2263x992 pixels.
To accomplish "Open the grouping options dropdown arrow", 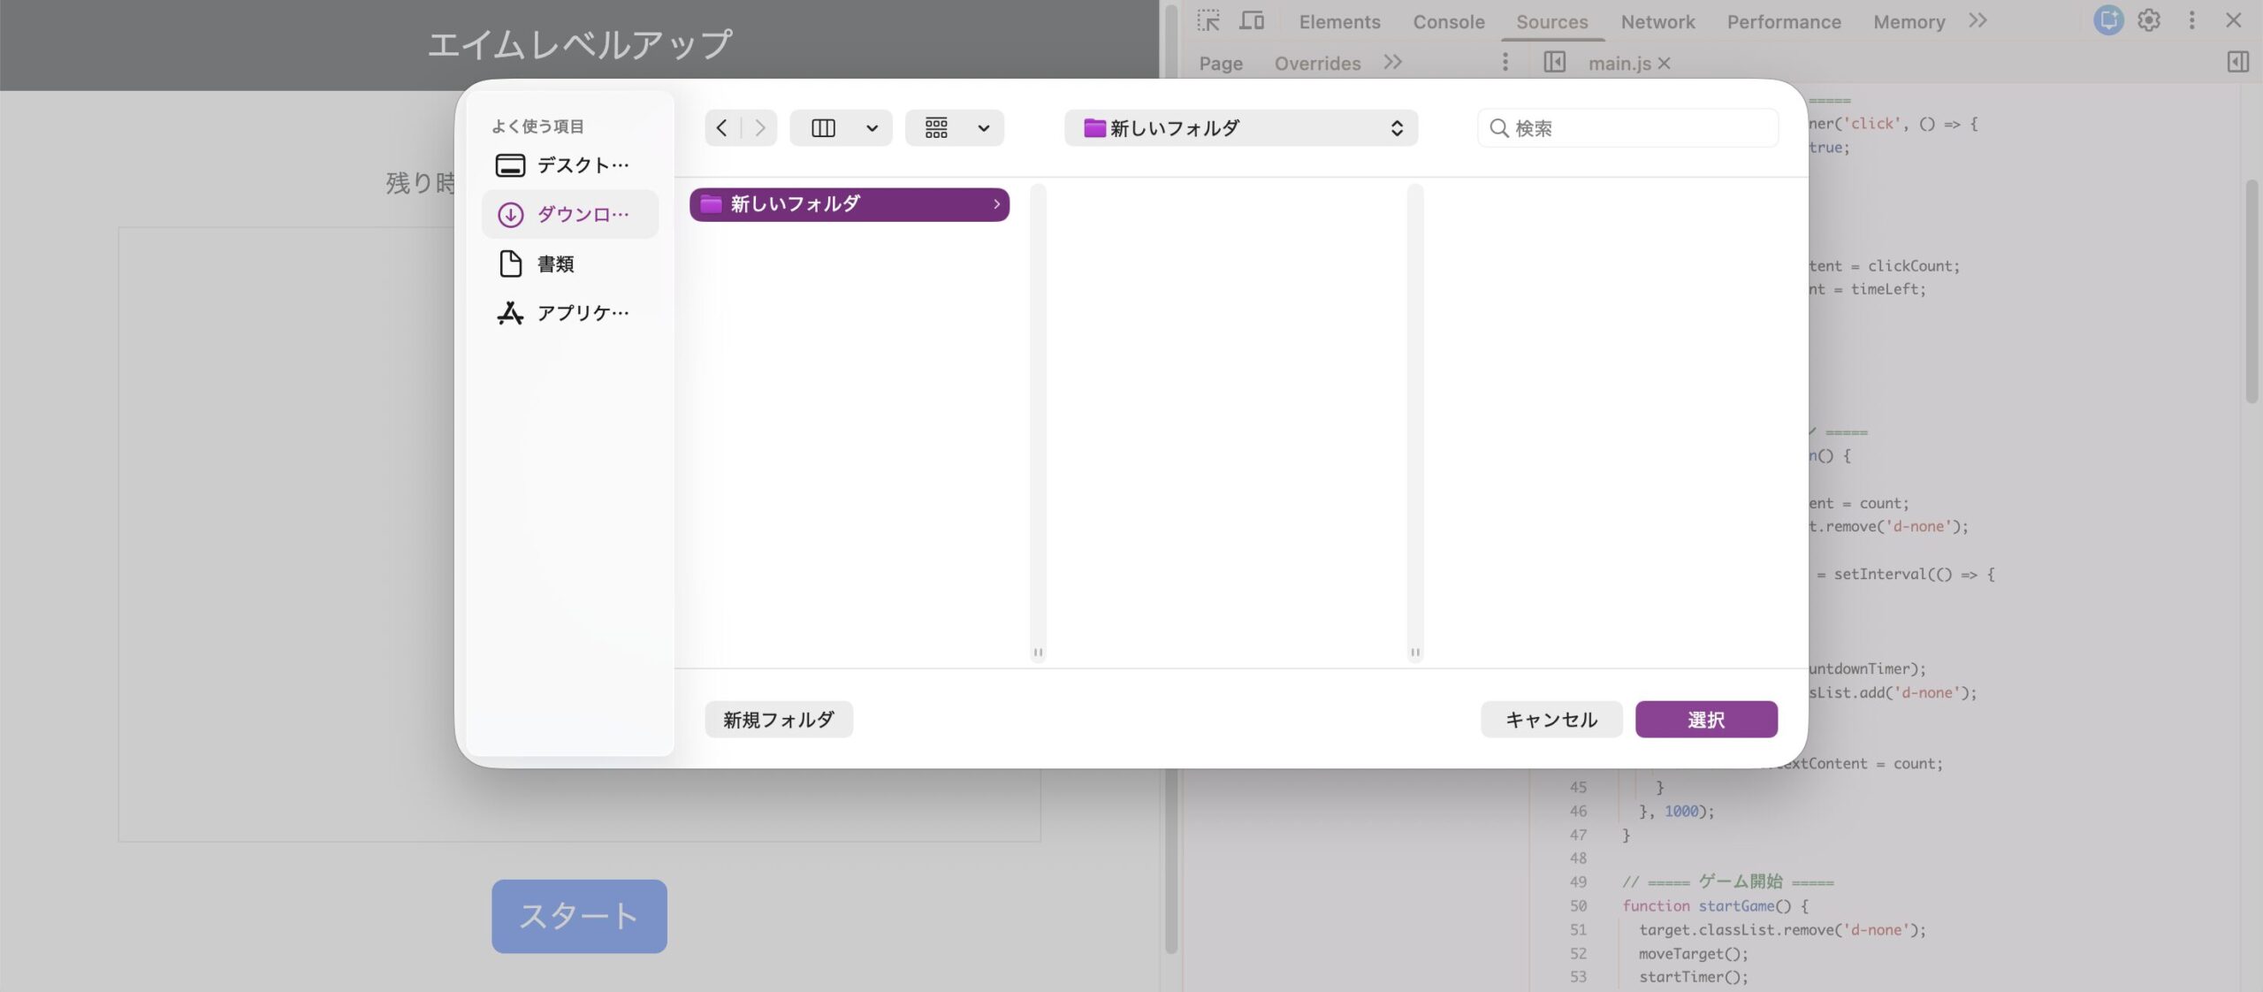I will click(x=983, y=128).
